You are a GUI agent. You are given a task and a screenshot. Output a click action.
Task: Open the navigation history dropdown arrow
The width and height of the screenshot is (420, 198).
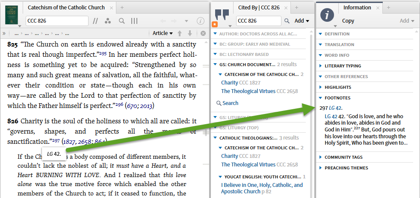click(186, 21)
